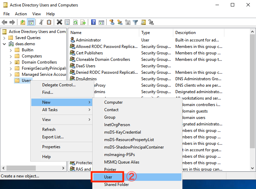The height and width of the screenshot is (189, 256).
Task: Click Find in the context menu
Action: point(62,92)
